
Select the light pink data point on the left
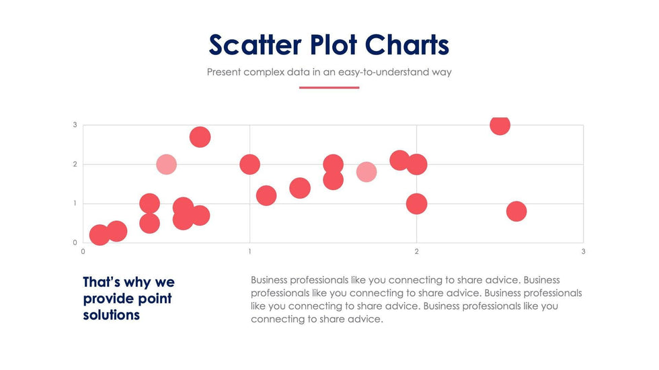pyautogui.click(x=166, y=164)
